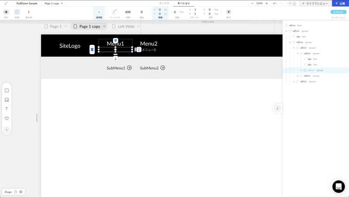Select the highlighted blue div group row
The height and width of the screenshot is (197, 349).
[315, 70]
